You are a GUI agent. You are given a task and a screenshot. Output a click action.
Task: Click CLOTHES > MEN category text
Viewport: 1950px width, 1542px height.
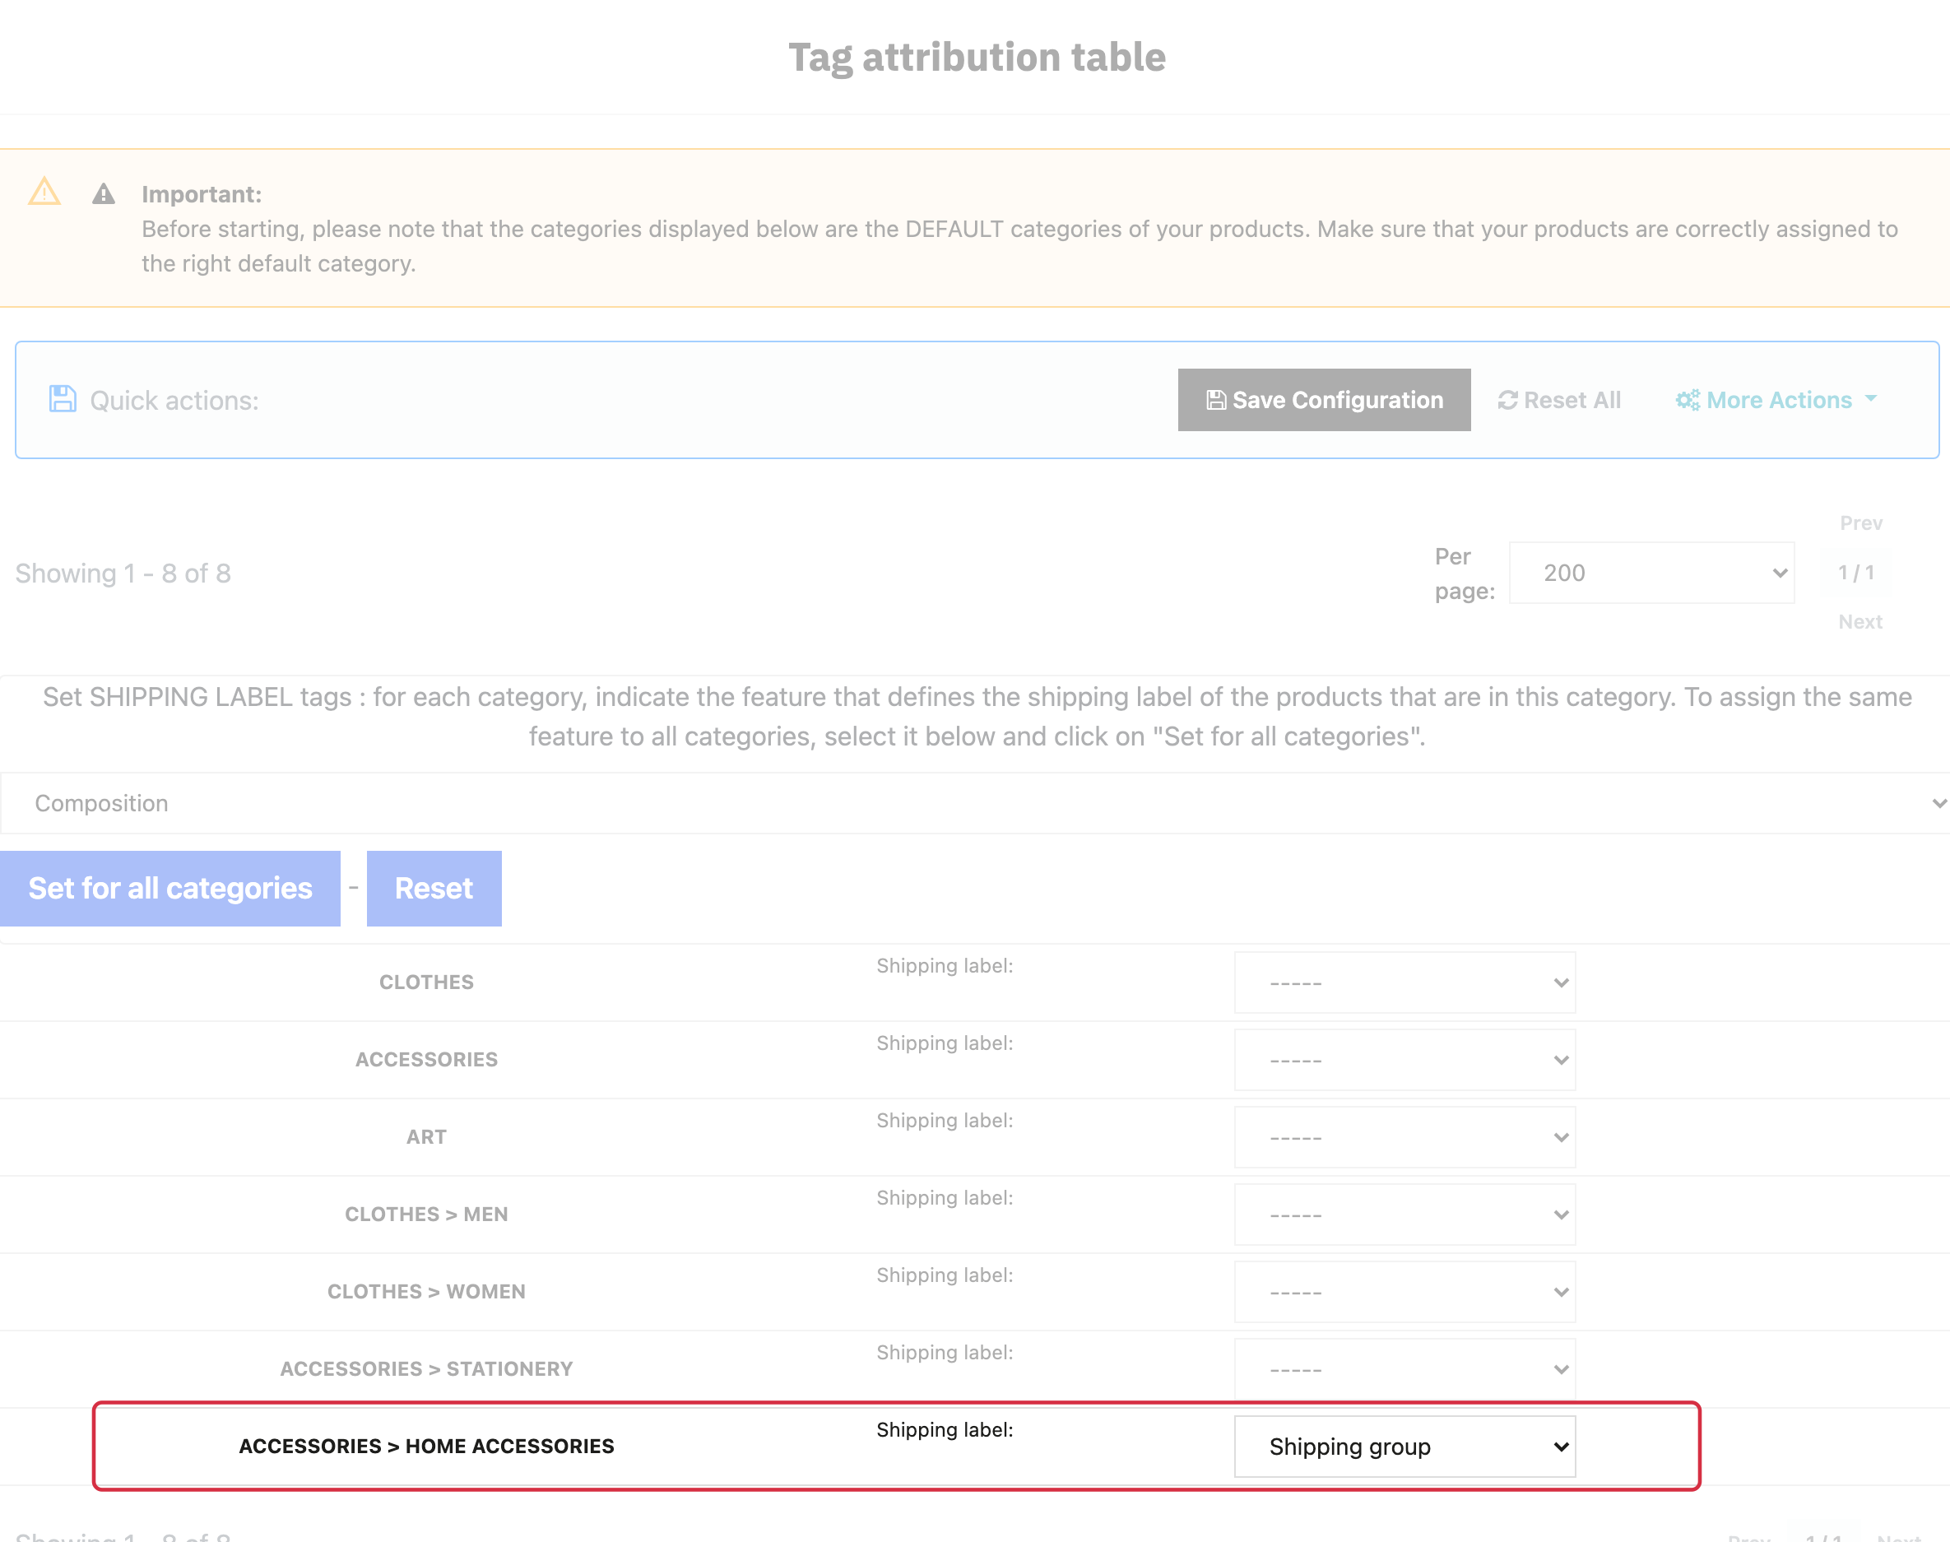[426, 1215]
